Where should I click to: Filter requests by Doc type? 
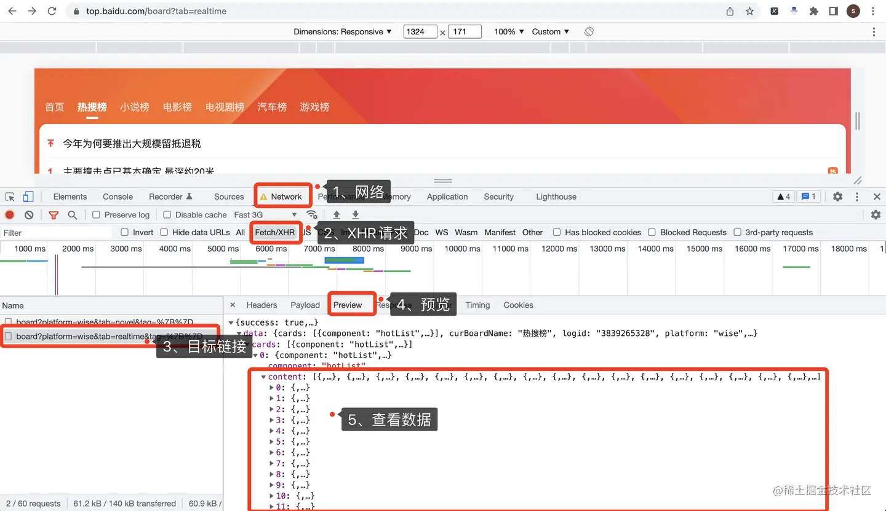click(x=421, y=232)
